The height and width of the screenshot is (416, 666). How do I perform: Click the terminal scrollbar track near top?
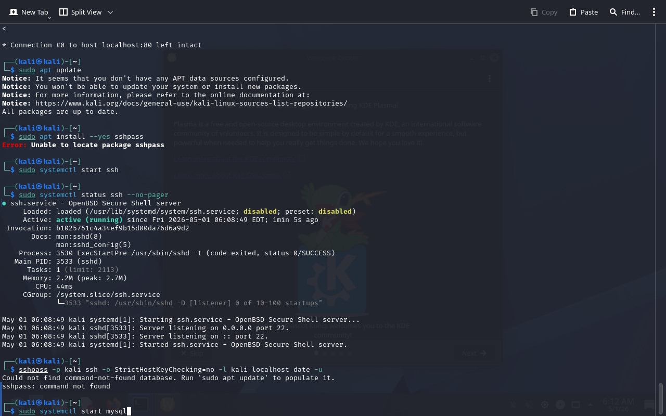[x=661, y=52]
